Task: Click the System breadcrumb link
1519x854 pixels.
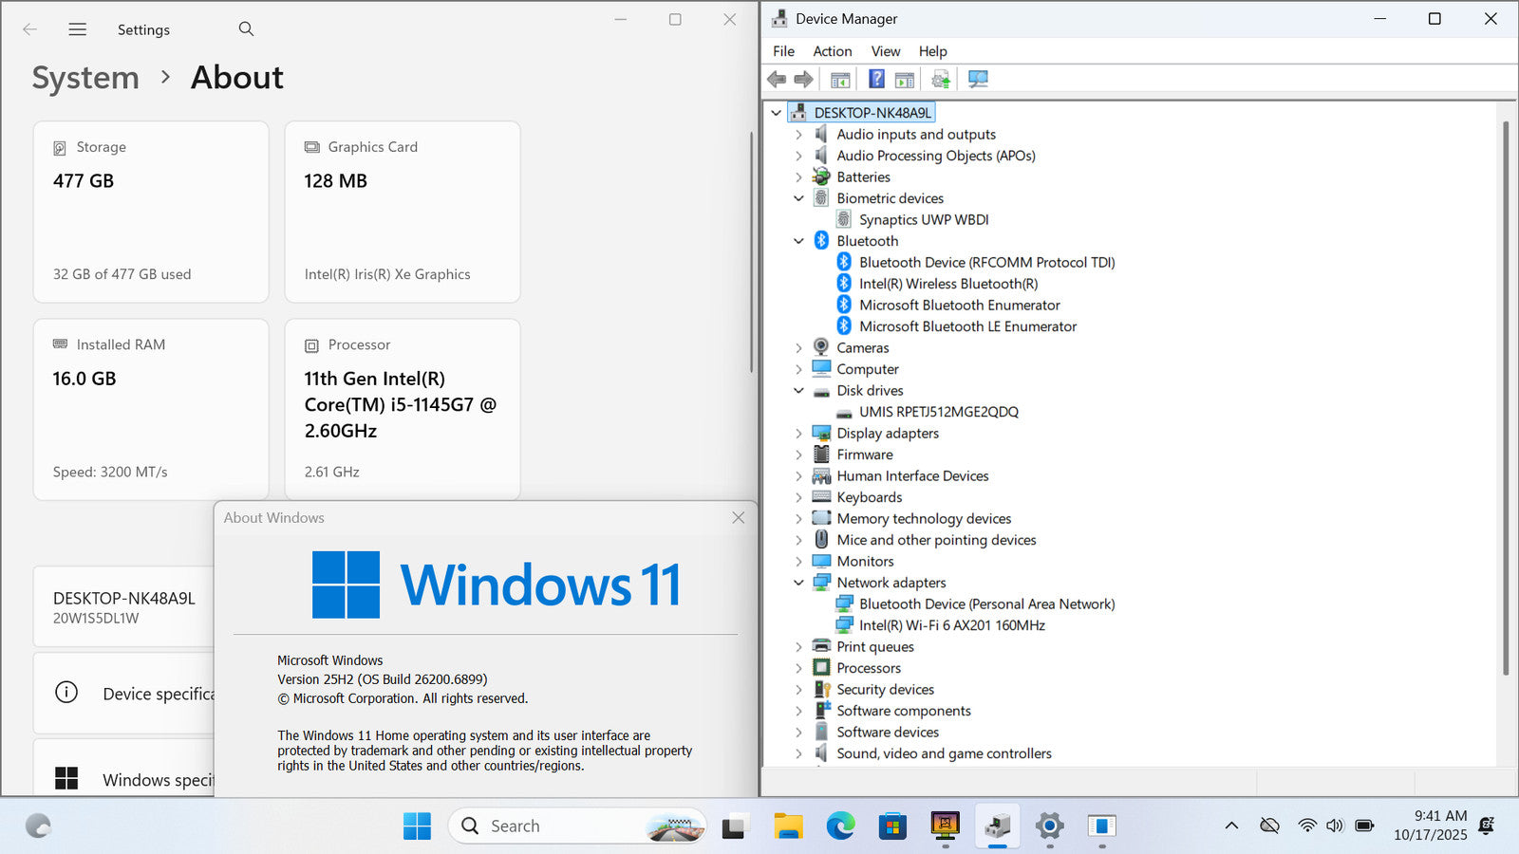Action: (x=85, y=78)
